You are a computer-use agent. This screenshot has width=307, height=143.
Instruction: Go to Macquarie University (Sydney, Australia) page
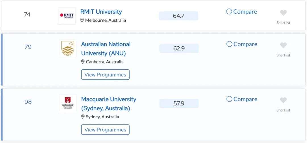(108, 103)
